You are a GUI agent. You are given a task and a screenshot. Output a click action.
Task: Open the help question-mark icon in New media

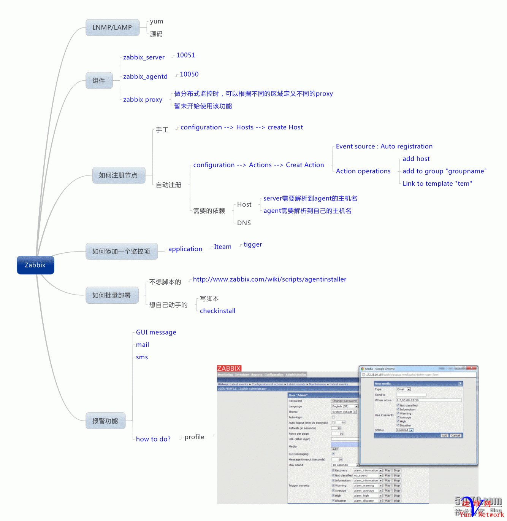coord(460,384)
